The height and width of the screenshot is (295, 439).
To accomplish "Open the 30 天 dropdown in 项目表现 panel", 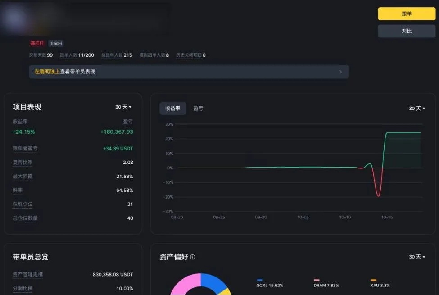I will 123,107.
